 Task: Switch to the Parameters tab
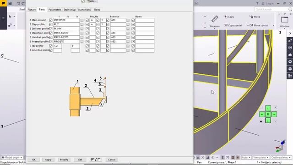(x=55, y=10)
